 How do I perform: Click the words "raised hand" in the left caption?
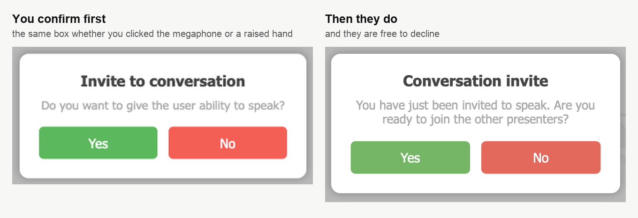(268, 34)
